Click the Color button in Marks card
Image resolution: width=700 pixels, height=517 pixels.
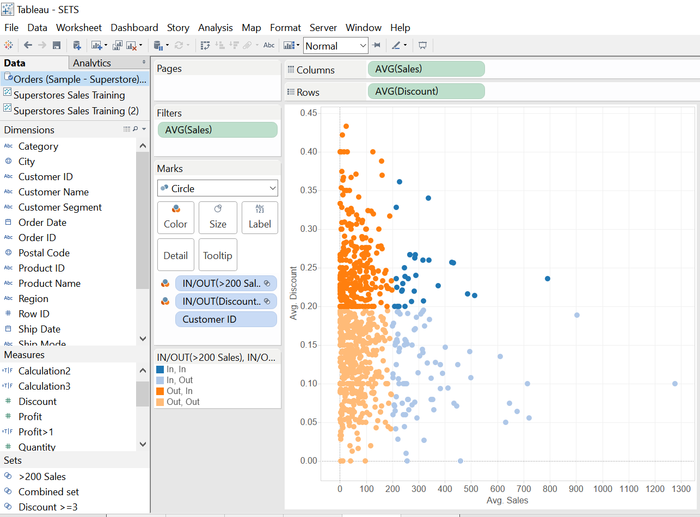click(x=175, y=217)
